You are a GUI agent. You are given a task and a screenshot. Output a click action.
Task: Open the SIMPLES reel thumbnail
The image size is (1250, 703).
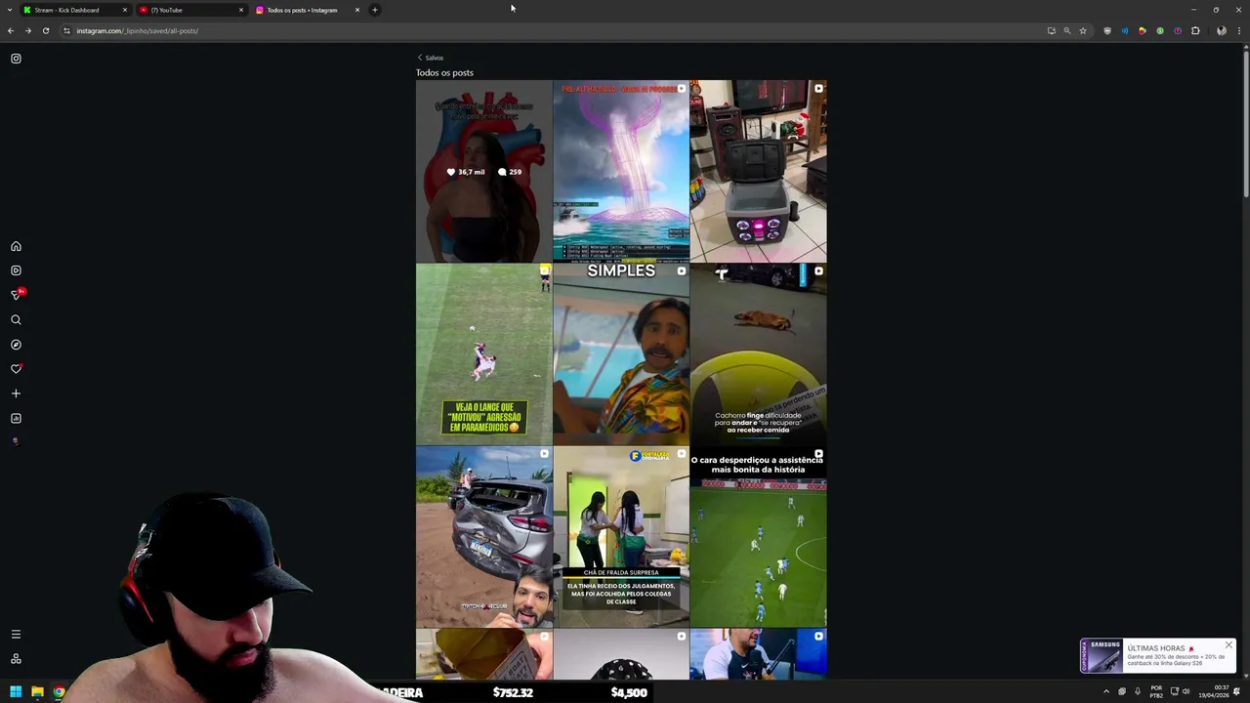(621, 354)
